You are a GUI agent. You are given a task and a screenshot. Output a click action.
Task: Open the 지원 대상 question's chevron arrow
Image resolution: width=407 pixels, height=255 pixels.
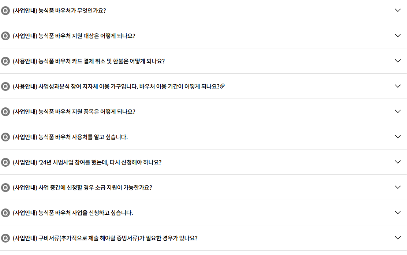coord(398,36)
